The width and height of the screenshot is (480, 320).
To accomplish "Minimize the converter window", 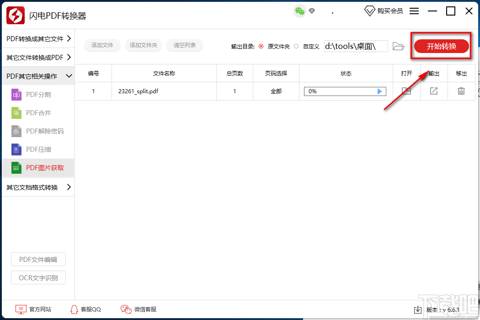I will coord(432,11).
